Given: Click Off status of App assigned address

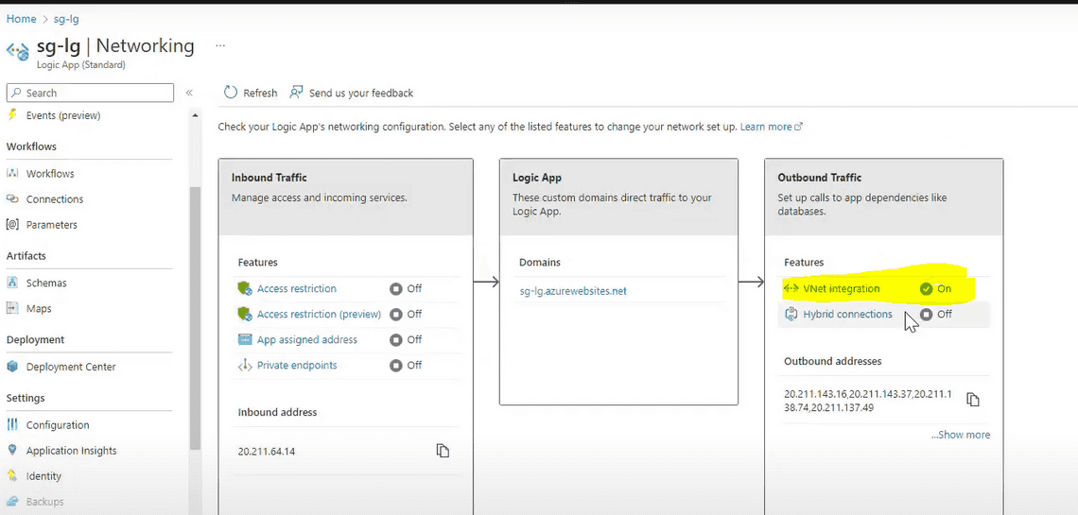Looking at the screenshot, I should pos(406,339).
